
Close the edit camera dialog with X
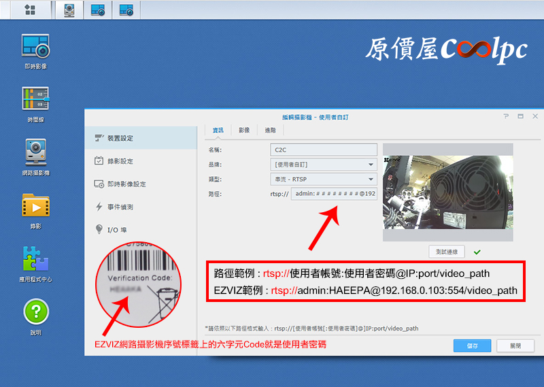535,116
